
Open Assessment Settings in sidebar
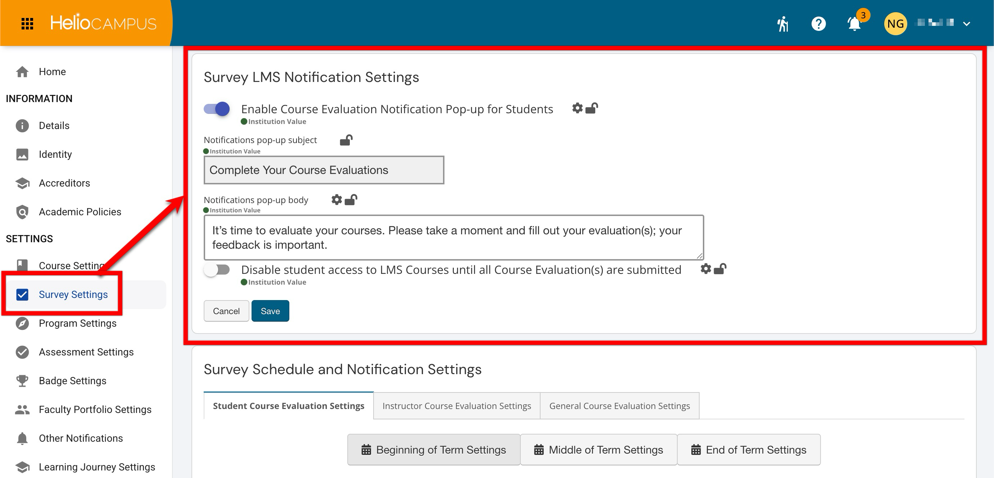[x=86, y=352]
